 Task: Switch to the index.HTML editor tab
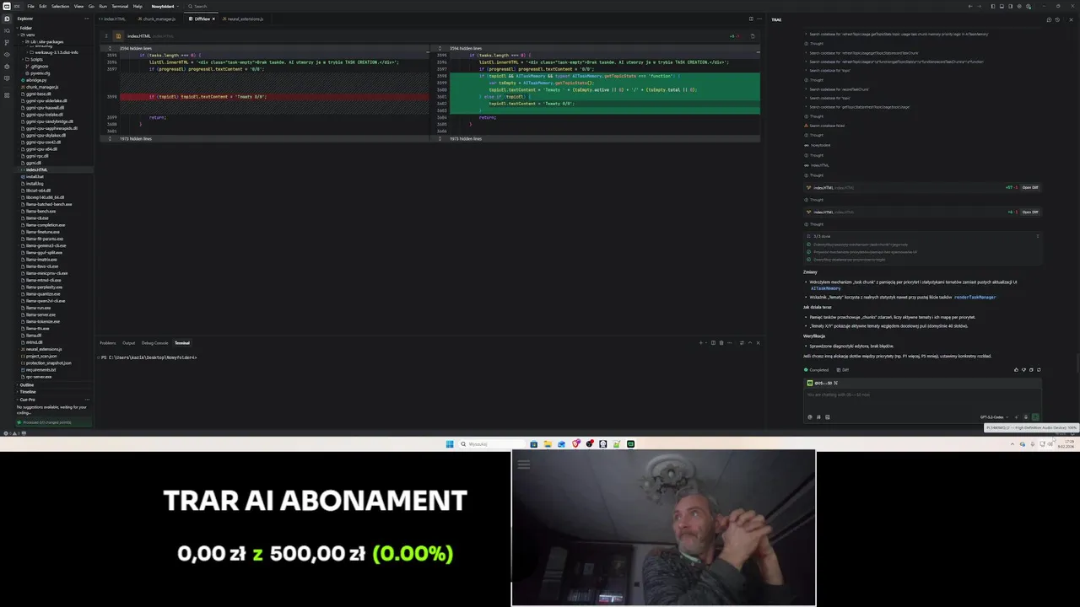click(x=114, y=19)
